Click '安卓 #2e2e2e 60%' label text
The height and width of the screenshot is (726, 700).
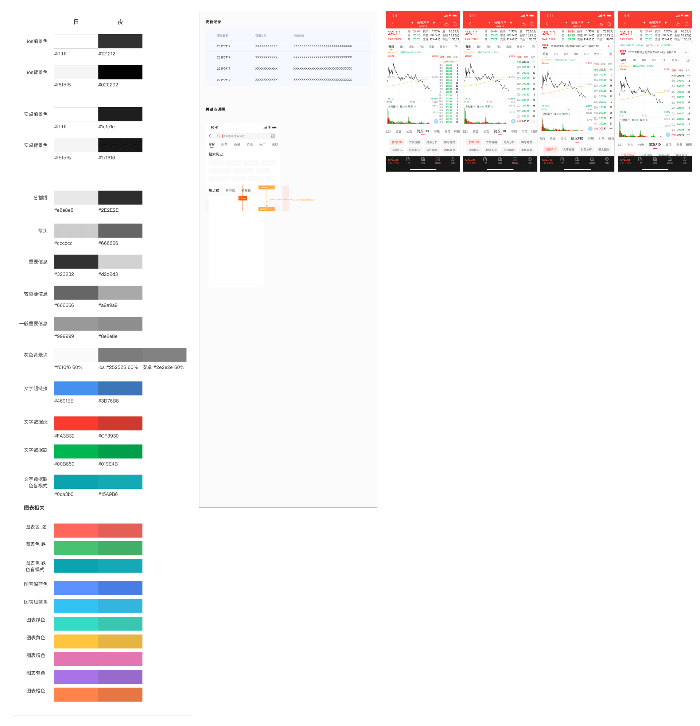(163, 367)
